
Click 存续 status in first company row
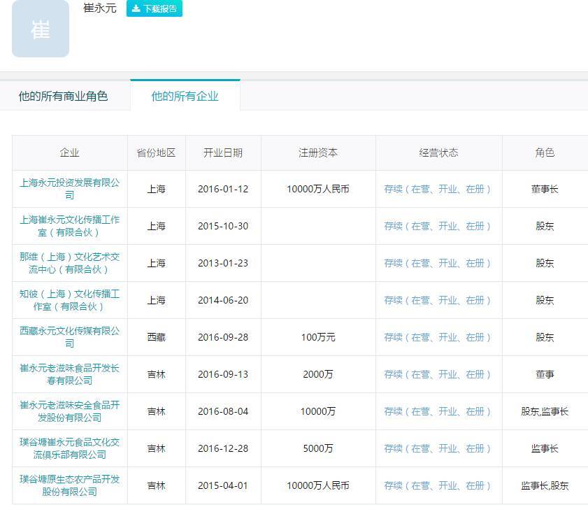tap(438, 189)
